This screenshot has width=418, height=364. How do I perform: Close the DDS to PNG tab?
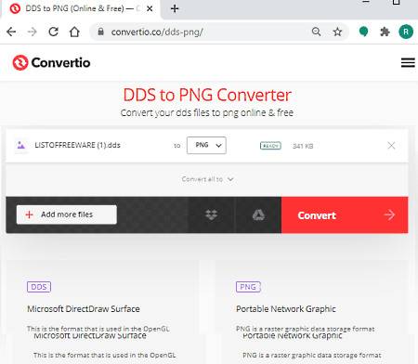tap(150, 8)
